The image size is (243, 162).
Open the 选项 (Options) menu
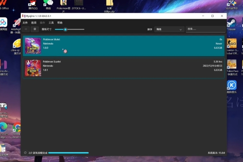click(x=34, y=23)
